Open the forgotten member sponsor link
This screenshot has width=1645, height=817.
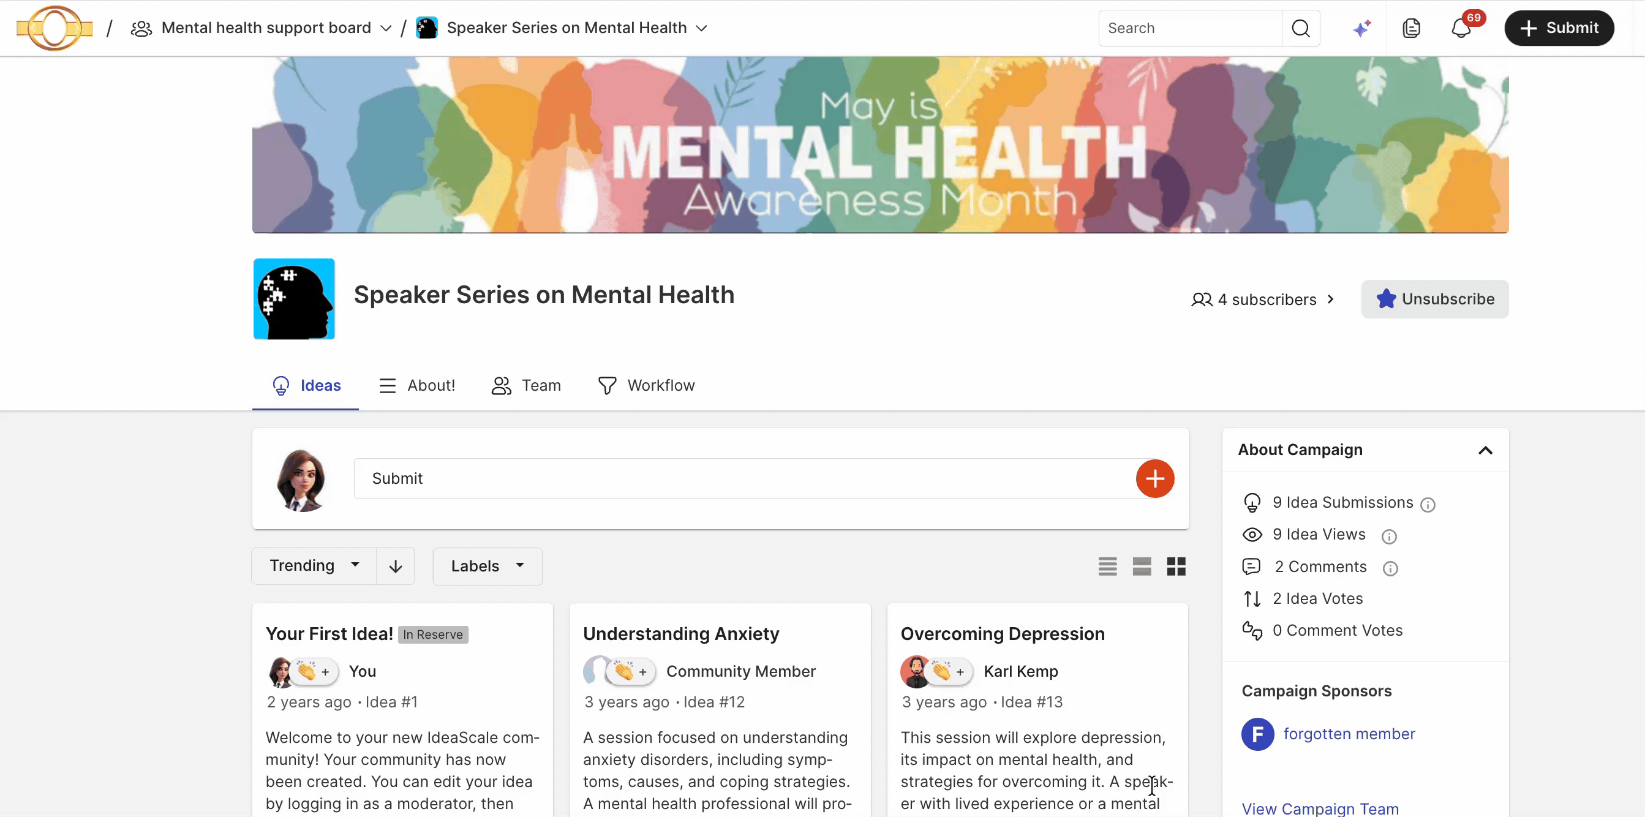1349,734
